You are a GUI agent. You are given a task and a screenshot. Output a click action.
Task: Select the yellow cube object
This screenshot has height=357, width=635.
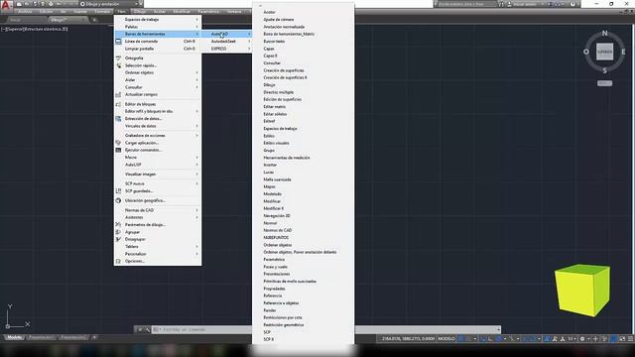point(582,290)
